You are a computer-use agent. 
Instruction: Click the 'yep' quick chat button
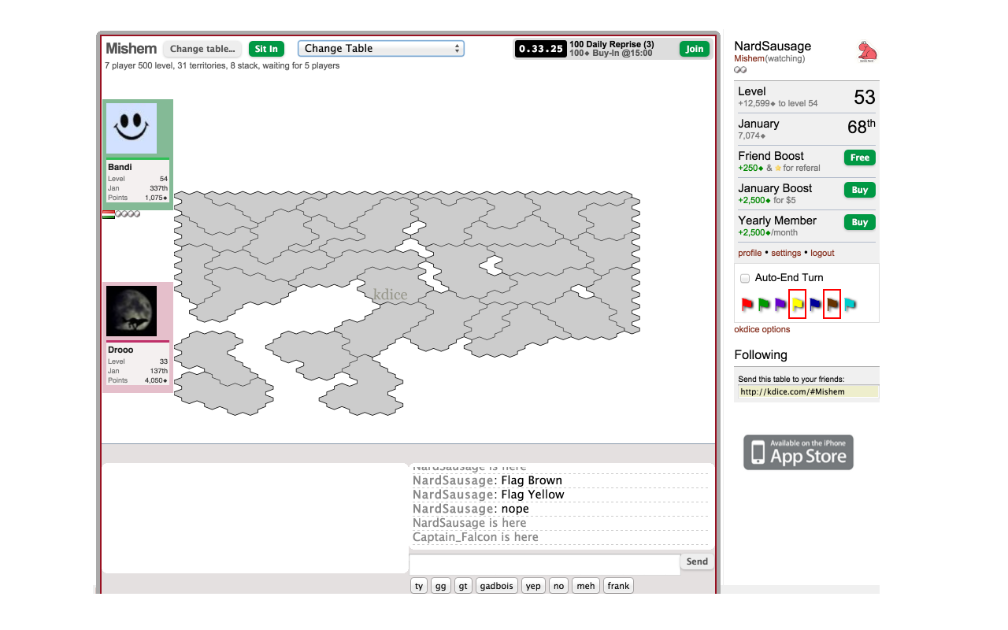[x=534, y=586]
